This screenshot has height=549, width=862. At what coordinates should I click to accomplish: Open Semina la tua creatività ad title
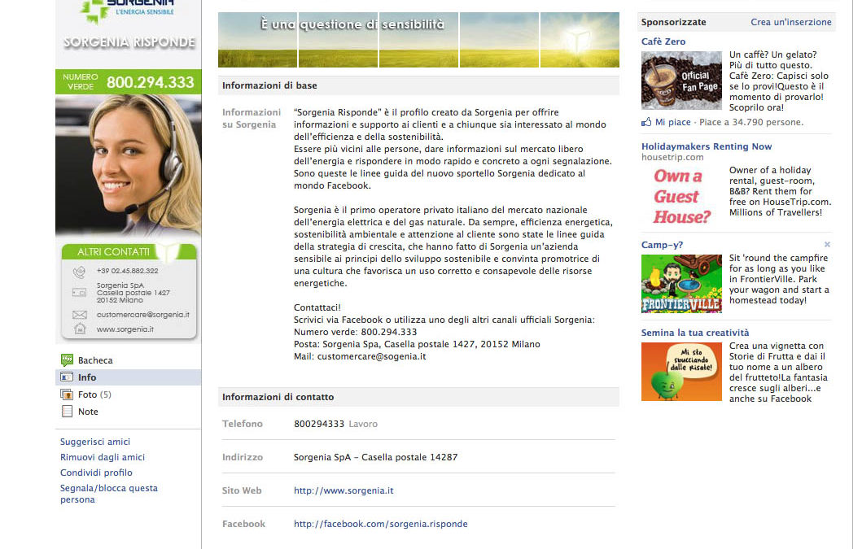pyautogui.click(x=695, y=333)
